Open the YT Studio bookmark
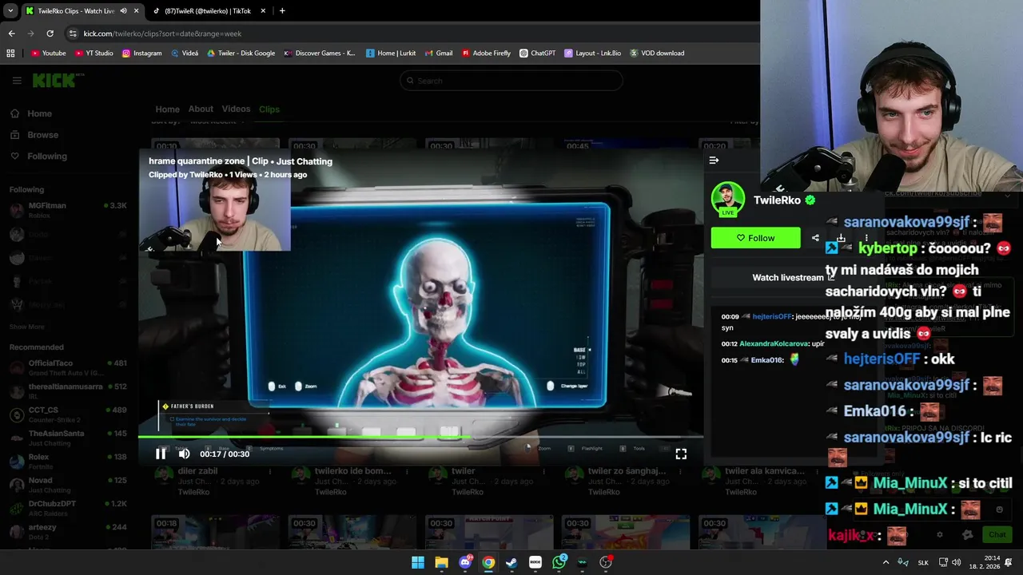Screen dimensions: 1023x575 pyautogui.click(x=94, y=54)
